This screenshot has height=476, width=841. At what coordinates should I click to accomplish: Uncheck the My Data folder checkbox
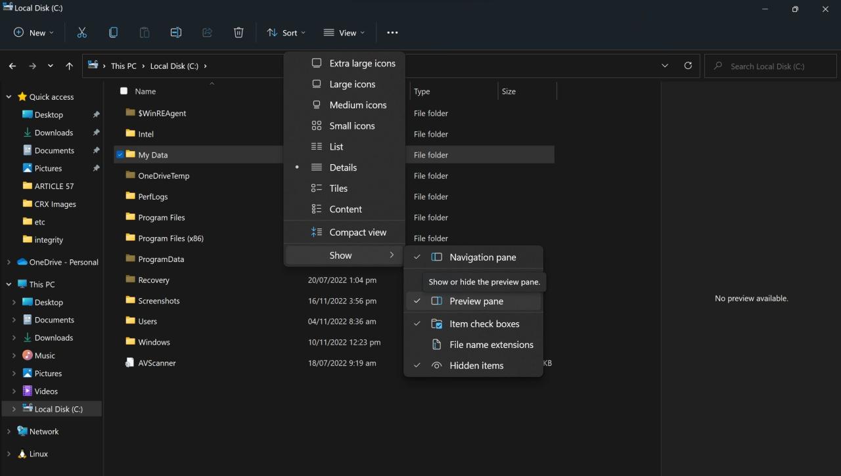tap(120, 155)
